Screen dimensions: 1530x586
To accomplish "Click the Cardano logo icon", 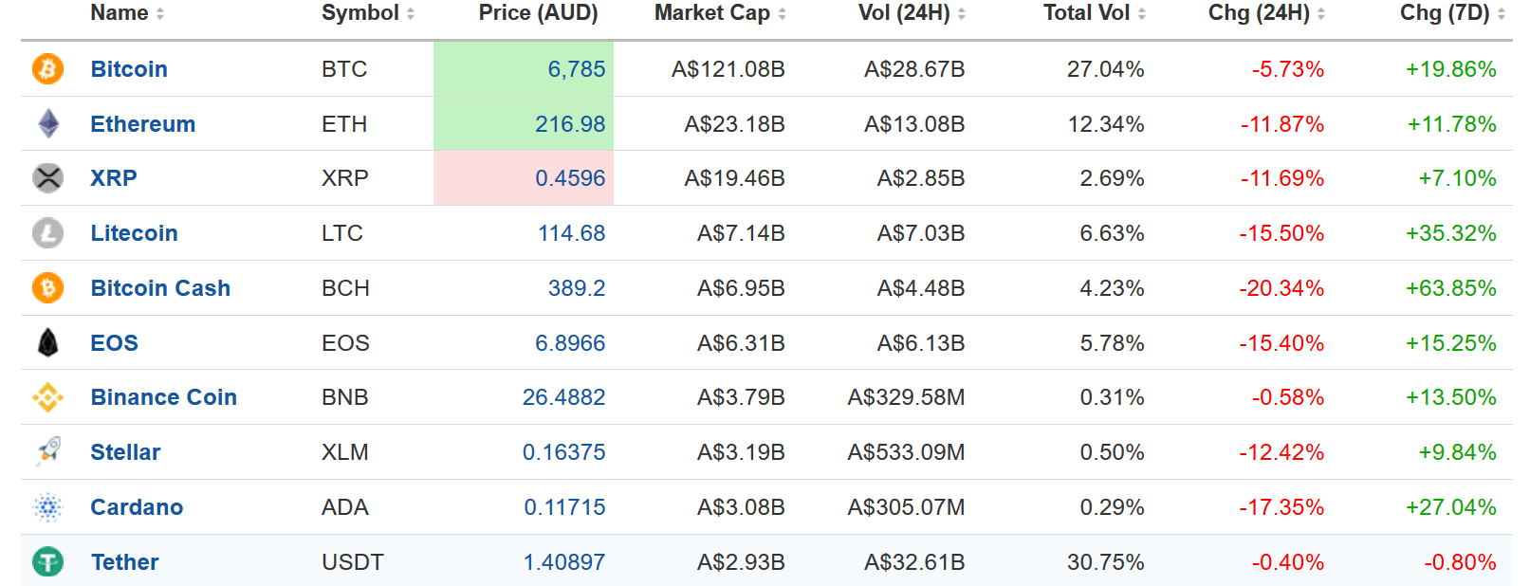I will click(x=47, y=507).
